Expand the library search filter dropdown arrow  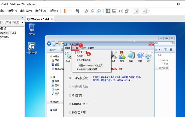[x=22, y=23]
